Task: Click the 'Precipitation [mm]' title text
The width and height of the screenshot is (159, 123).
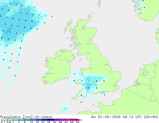Action: coord(16,117)
